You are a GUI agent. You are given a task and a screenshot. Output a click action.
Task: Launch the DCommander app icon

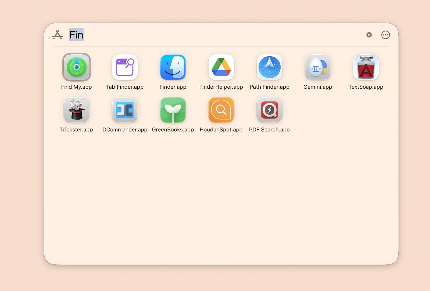pyautogui.click(x=125, y=110)
